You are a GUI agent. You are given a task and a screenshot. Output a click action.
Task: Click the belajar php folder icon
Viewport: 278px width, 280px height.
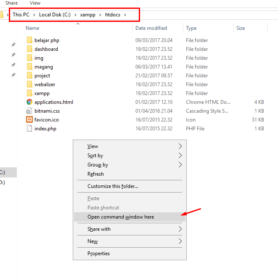click(29, 40)
